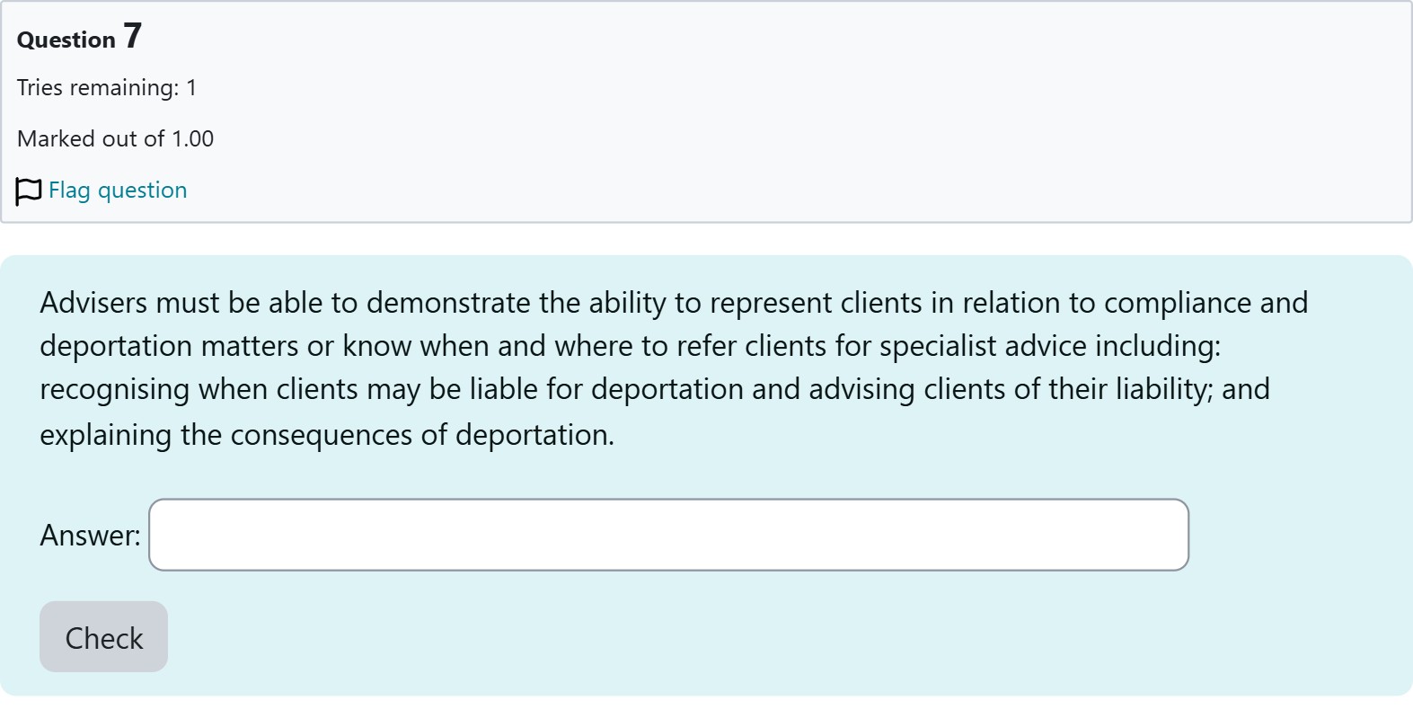
Task: Click the Answer: label
Action: (x=90, y=536)
